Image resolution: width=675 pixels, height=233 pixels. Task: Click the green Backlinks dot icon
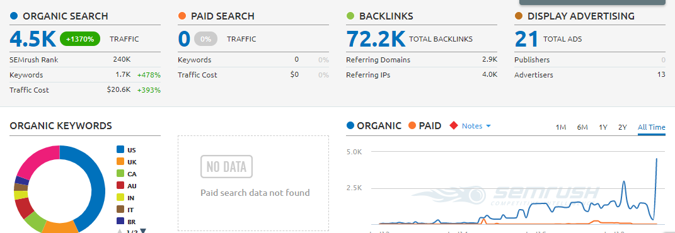(x=350, y=16)
